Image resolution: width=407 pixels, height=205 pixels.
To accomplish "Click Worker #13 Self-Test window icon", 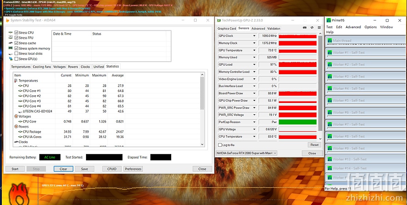I will (x=330, y=159).
